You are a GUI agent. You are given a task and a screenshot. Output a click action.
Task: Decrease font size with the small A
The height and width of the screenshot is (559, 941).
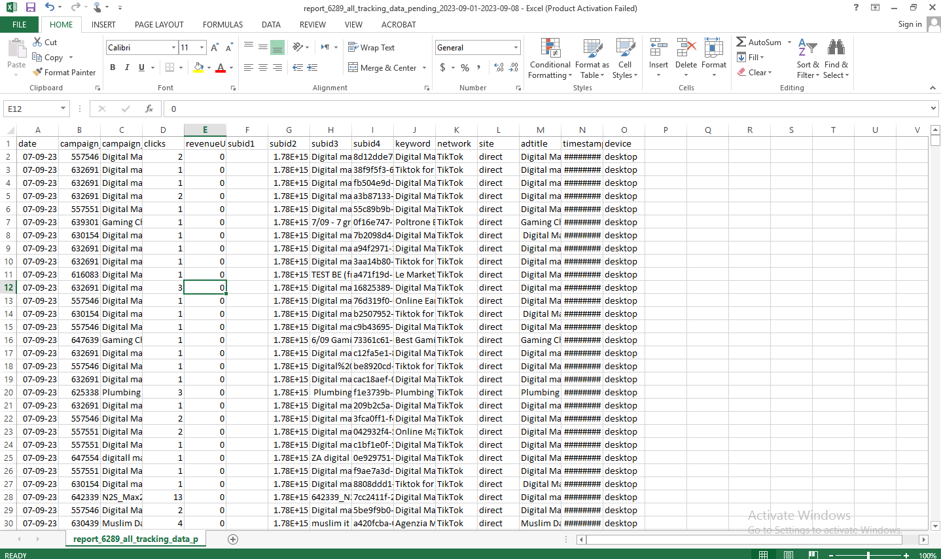(229, 48)
